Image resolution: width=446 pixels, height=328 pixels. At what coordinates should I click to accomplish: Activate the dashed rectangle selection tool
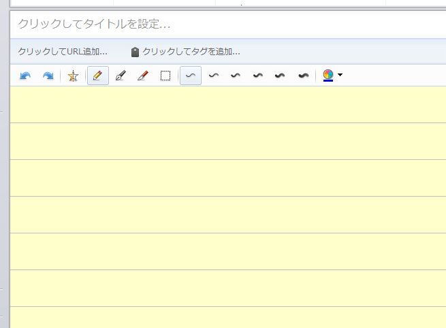pyautogui.click(x=165, y=76)
